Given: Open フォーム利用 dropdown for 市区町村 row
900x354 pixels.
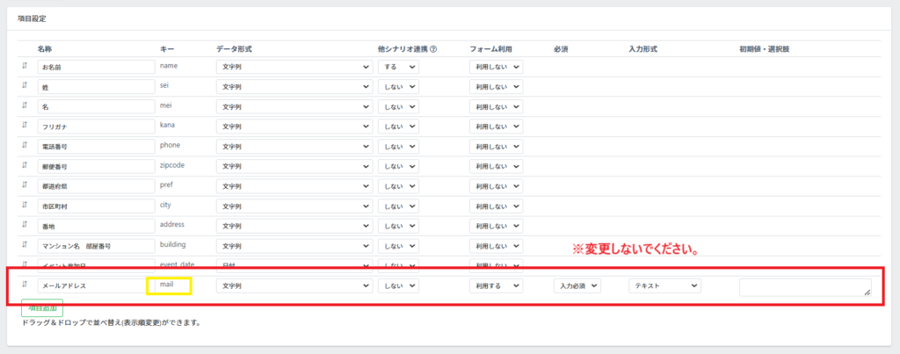Looking at the screenshot, I should (x=496, y=206).
